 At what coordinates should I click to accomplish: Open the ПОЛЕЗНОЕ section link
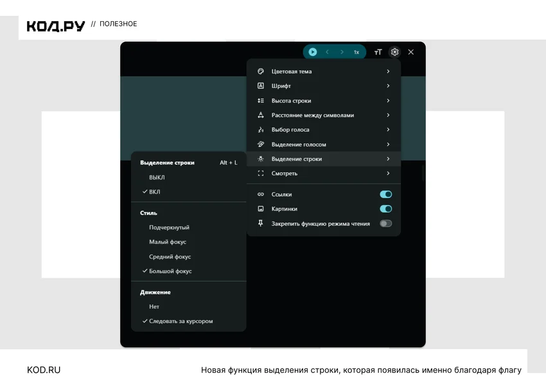(118, 24)
